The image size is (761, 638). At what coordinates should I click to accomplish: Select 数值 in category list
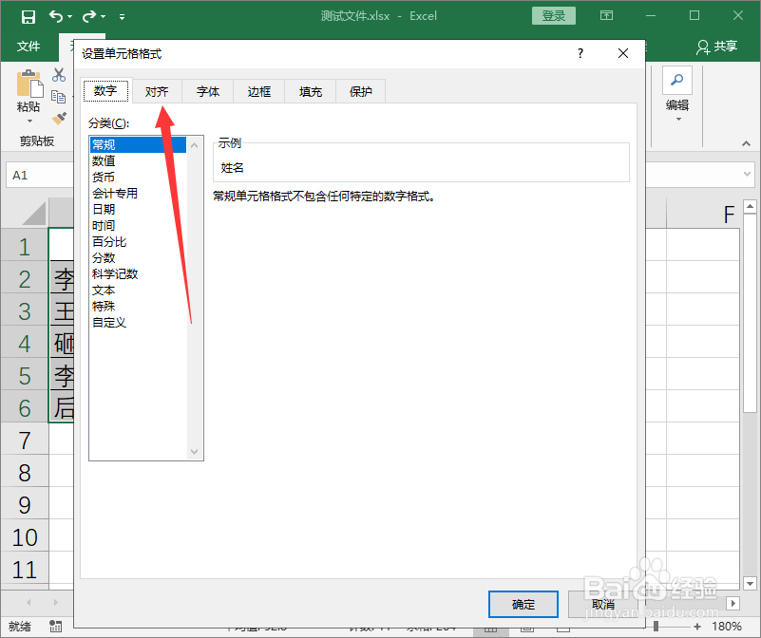138,160
